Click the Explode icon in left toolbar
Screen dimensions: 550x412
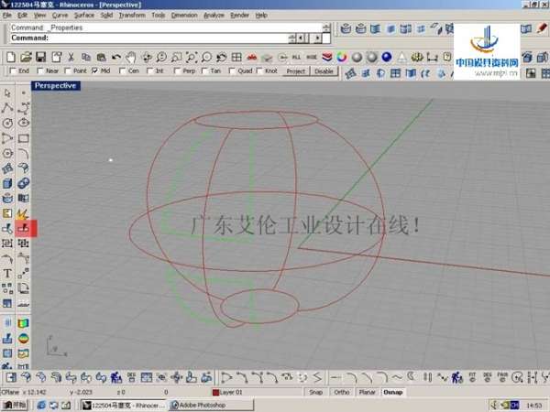coord(23,213)
